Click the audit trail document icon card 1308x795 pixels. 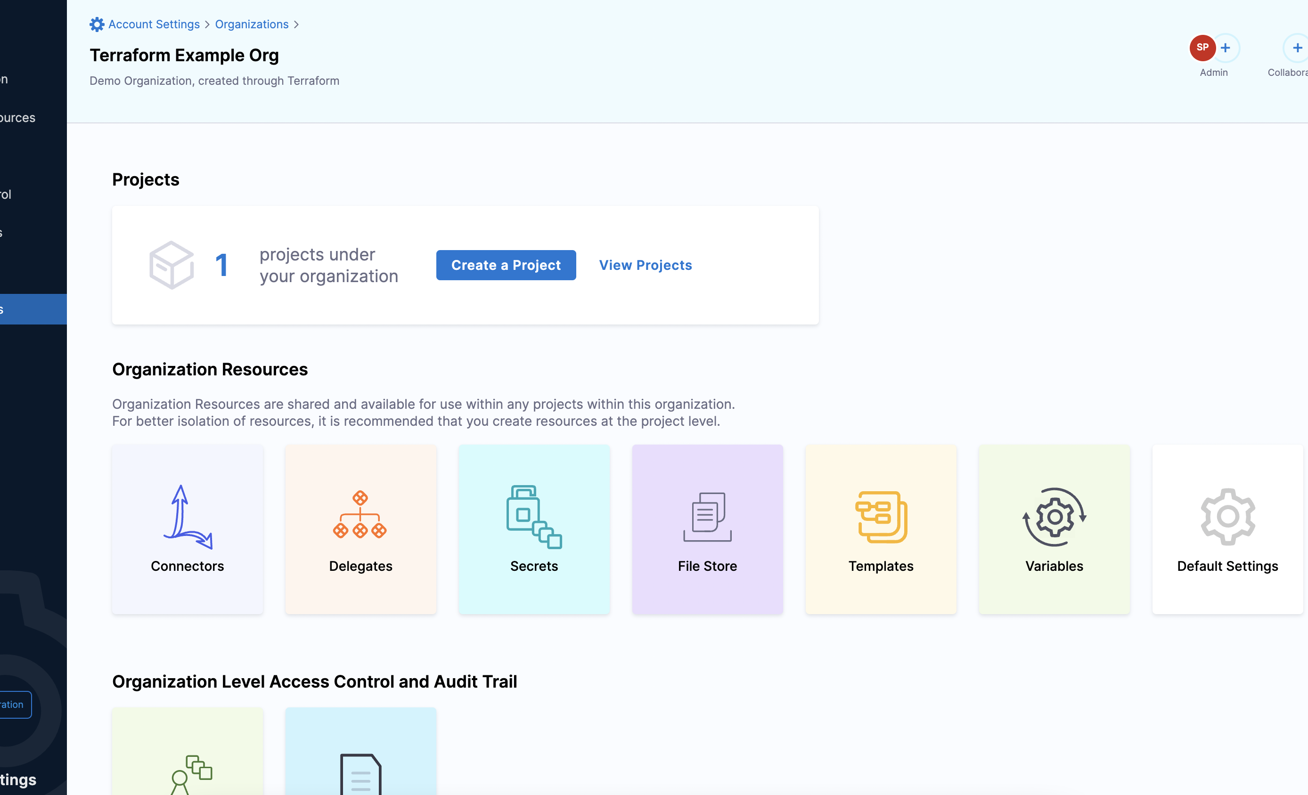pos(360,774)
